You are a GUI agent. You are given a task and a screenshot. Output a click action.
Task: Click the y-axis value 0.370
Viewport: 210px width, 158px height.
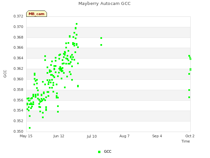[18, 27]
